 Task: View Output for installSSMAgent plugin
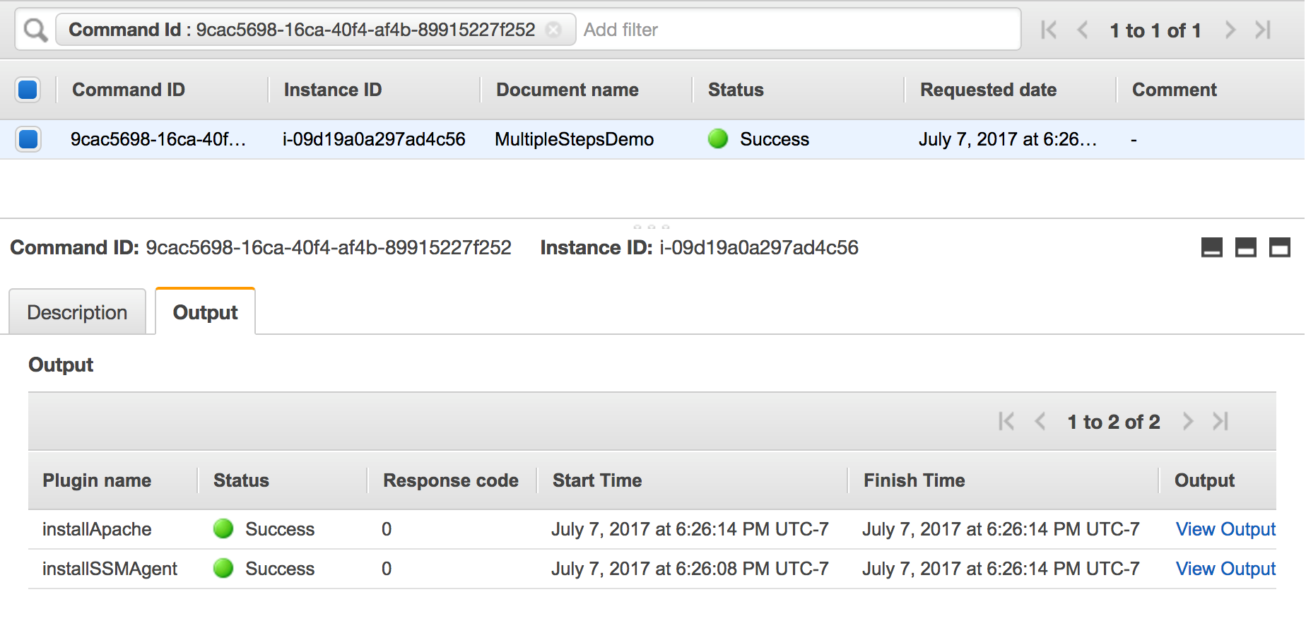pyautogui.click(x=1225, y=569)
